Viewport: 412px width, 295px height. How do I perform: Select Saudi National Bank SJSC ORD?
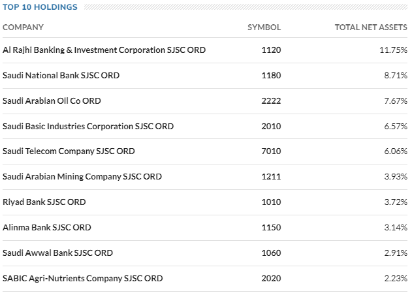(61, 76)
